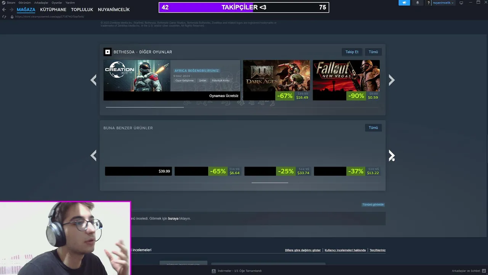Screen dimensions: 488x275
Task: Click the Oynaması Ücretsiz label
Action: point(224,96)
